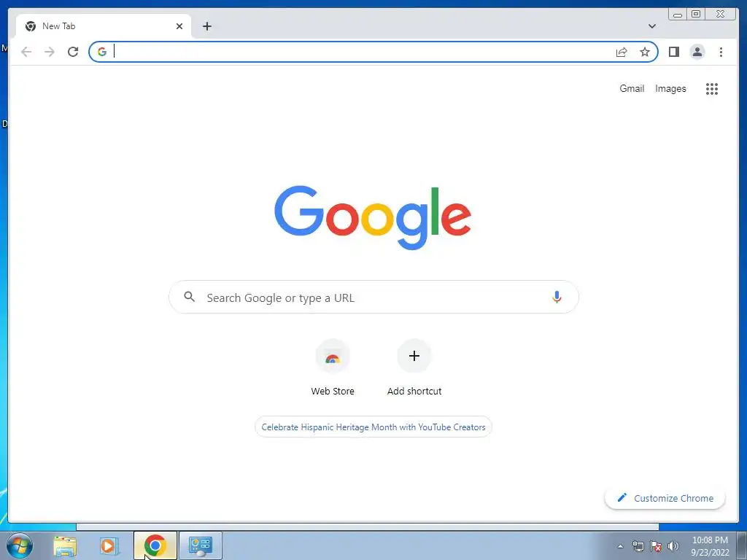Open the Control Panel taskbar item
This screenshot has width=747, height=560.
click(201, 545)
